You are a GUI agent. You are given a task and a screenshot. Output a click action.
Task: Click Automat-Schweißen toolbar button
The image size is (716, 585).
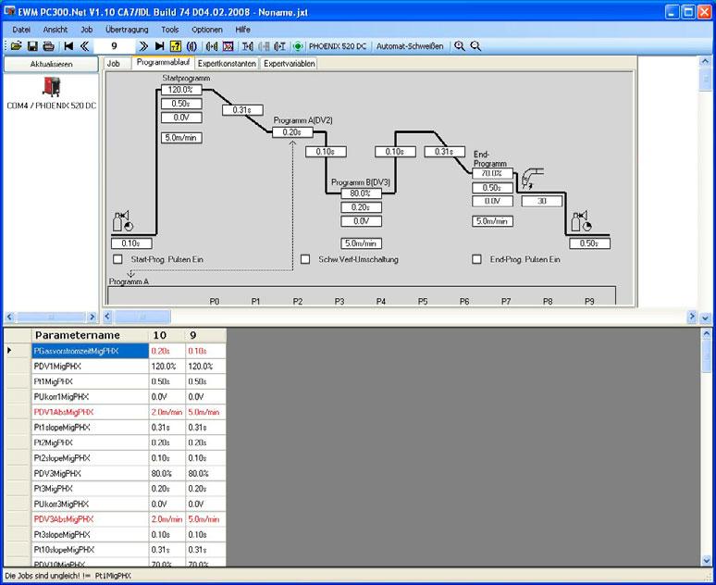410,46
